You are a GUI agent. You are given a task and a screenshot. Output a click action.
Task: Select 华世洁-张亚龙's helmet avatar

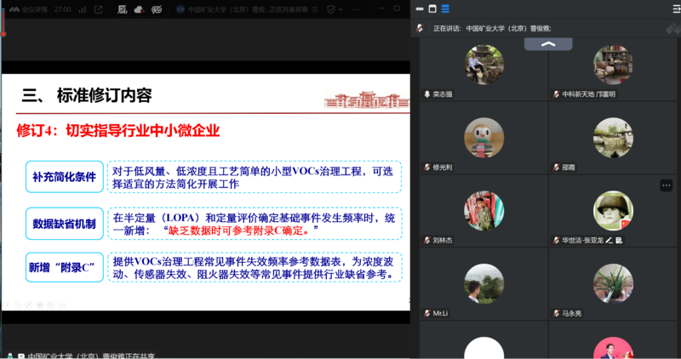613,210
